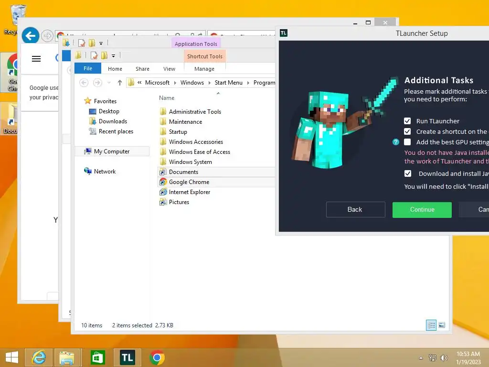Screen dimensions: 489x367
Task: Switch Explorer to large icons view
Action: click(442, 325)
